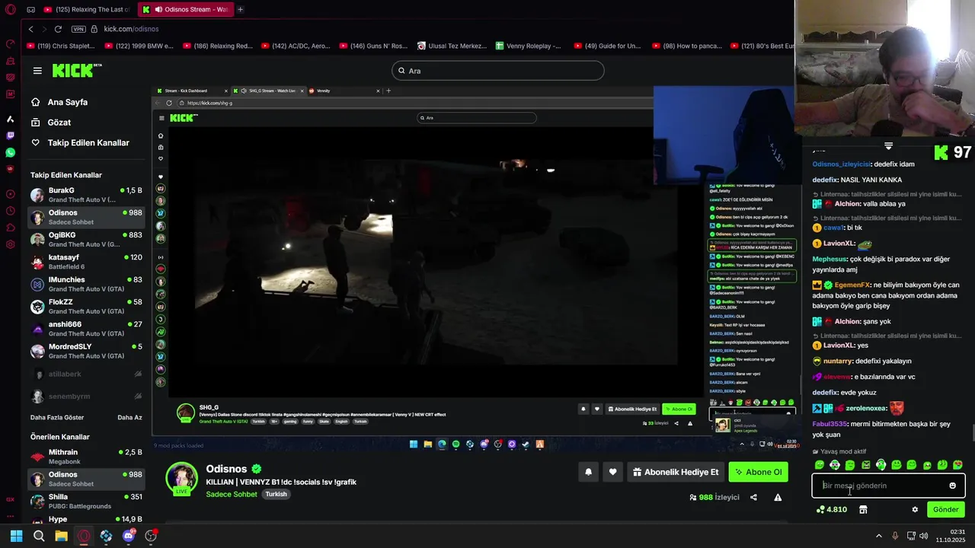Open IMunchies channel in sidebar

(x=86, y=284)
